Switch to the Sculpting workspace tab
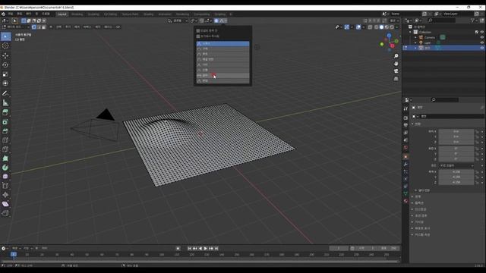 [x=93, y=14]
